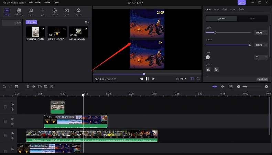The height and width of the screenshot is (155, 272).
Task: Switch to the سرعة (Speed) properties tab
Action: [217, 9]
